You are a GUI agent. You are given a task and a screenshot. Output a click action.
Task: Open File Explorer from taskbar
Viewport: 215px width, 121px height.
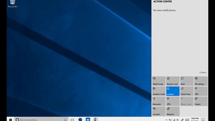tap(88, 120)
